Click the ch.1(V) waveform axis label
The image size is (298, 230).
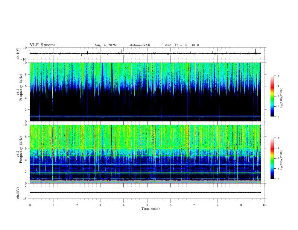tap(18, 53)
